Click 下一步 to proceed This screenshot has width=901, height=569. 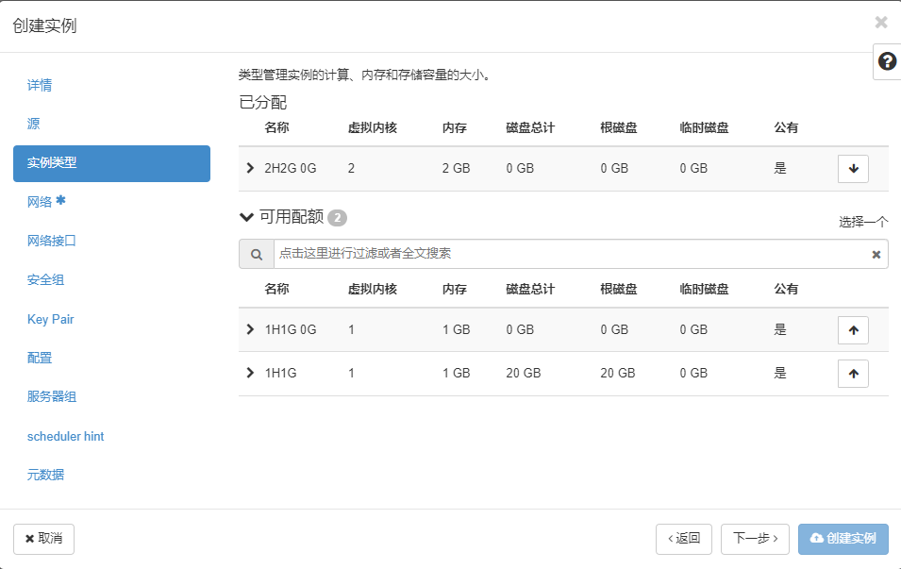755,539
